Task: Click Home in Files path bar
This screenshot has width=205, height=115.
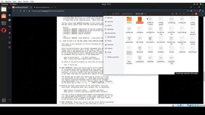Action: [116, 14]
